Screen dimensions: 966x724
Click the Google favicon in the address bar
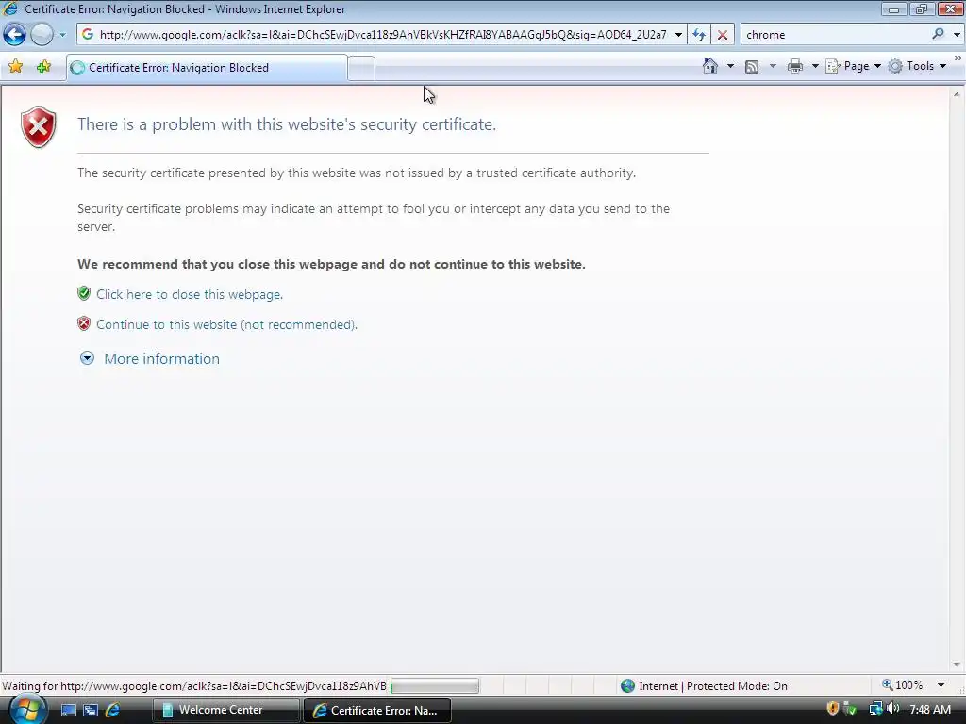coord(88,35)
